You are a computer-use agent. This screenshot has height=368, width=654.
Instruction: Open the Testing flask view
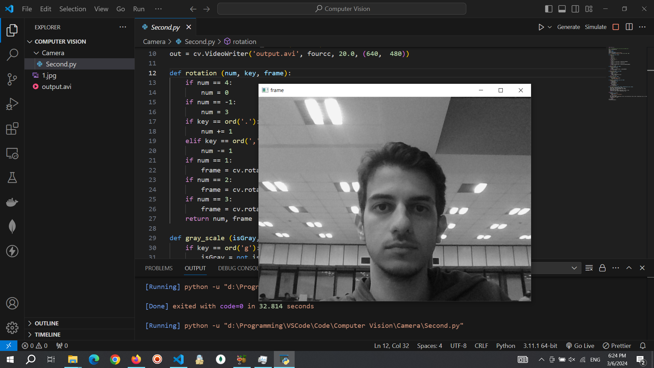(12, 178)
